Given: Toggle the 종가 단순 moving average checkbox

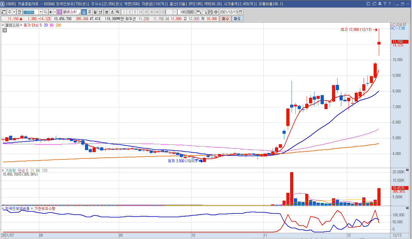Looking at the screenshot, I should coord(22,25).
